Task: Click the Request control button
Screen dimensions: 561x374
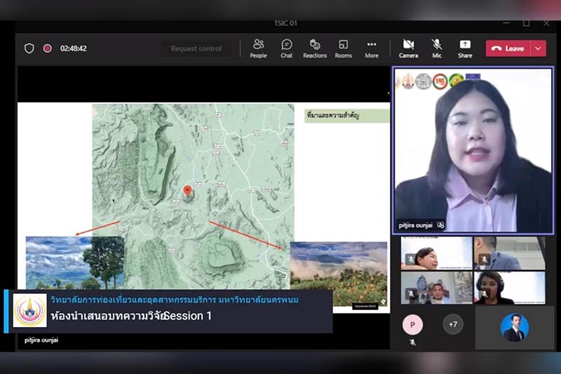Action: pos(196,48)
